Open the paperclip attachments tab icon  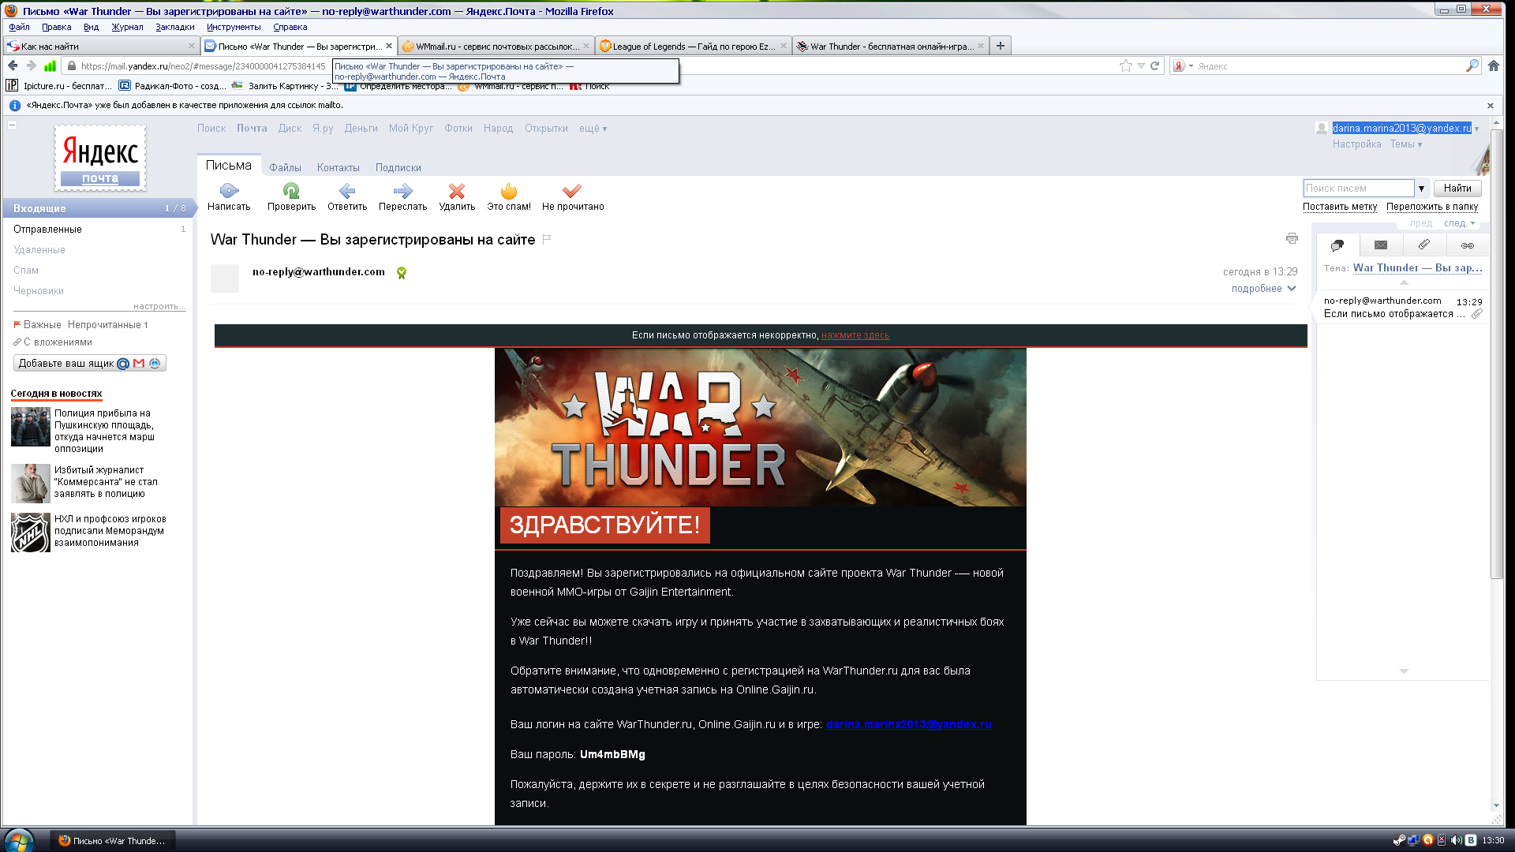(x=1424, y=245)
